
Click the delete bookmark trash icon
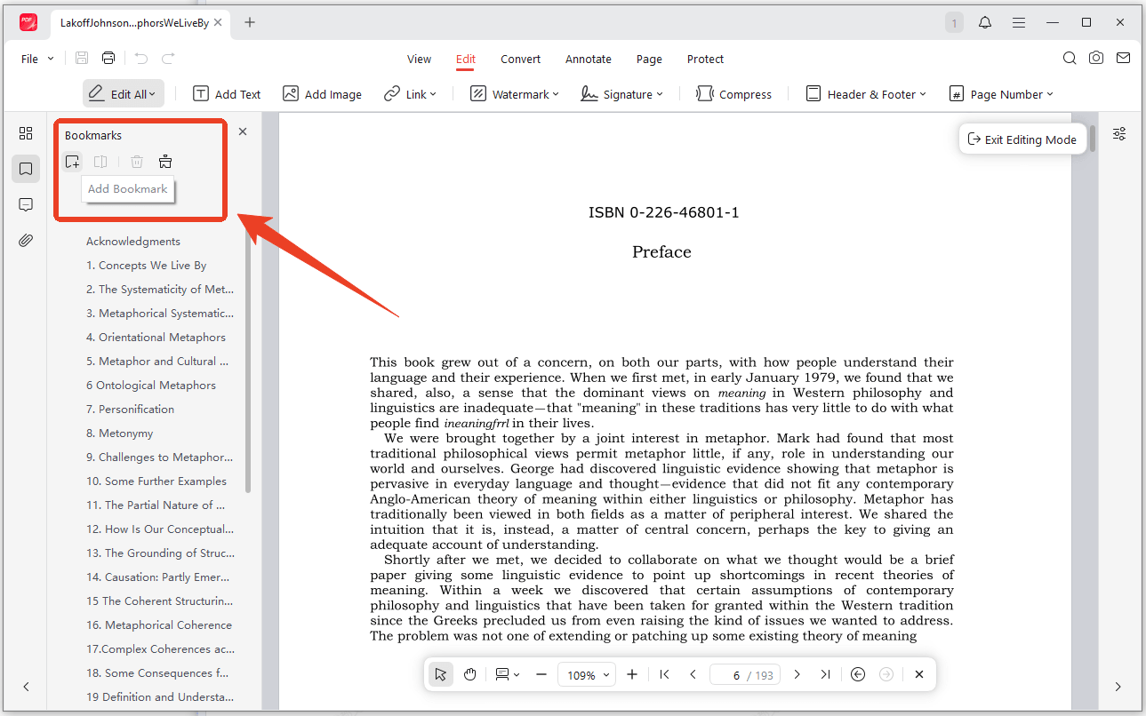click(x=137, y=162)
